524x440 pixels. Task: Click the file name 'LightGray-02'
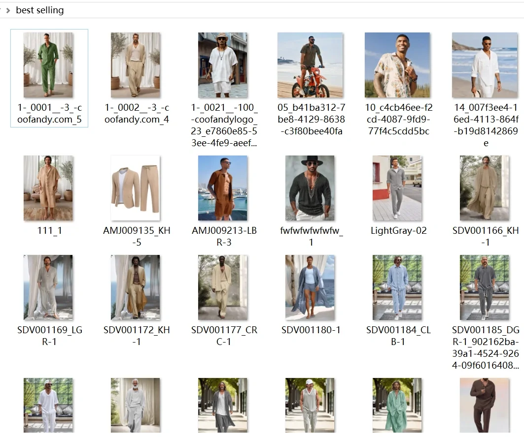click(398, 230)
